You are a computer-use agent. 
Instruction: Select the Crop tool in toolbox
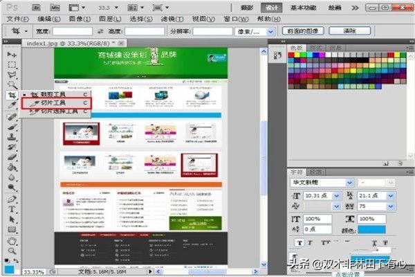pos(12,95)
